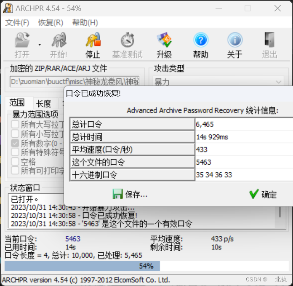Open the 文件(F) menu
Image resolution: width=293 pixels, height=286 pixels.
coord(17,23)
